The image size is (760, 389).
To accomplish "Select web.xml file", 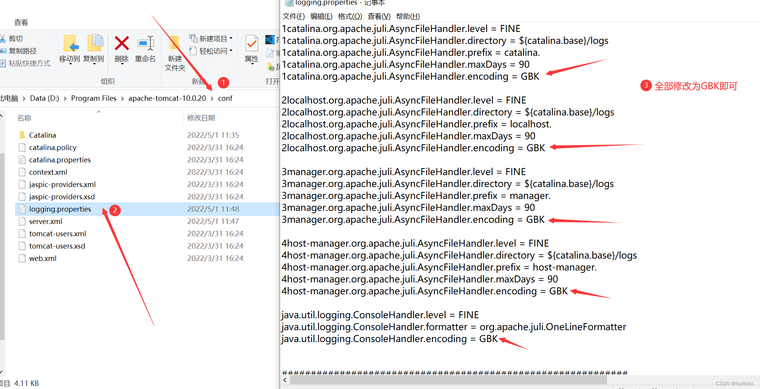I will coord(43,258).
